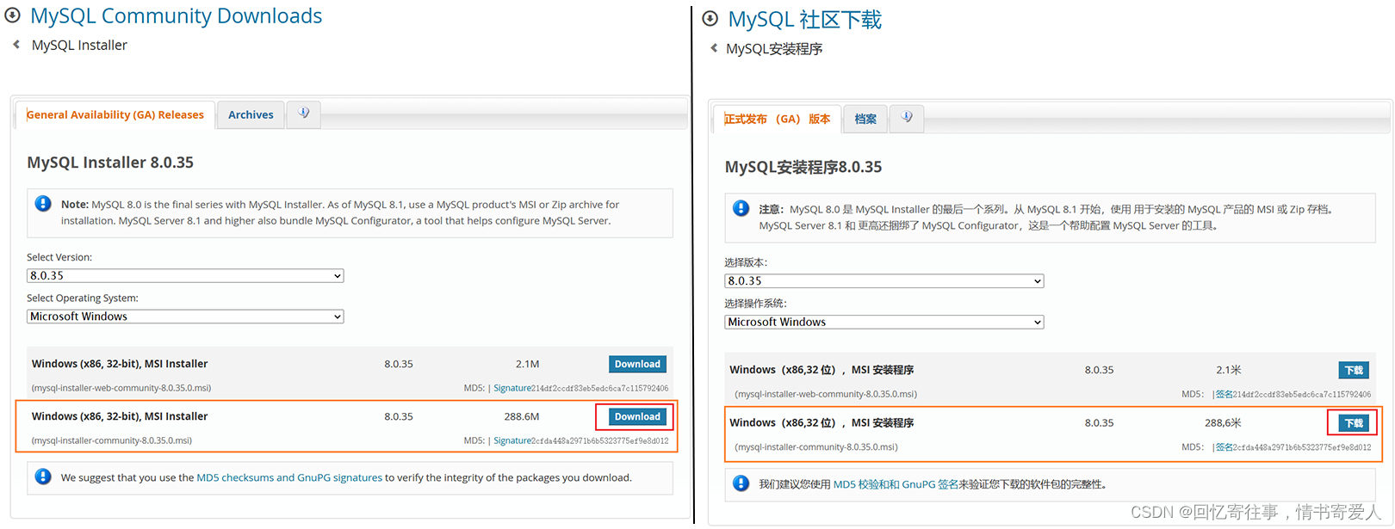Click the 2.1米 file size
1395x529 pixels.
tap(1229, 370)
